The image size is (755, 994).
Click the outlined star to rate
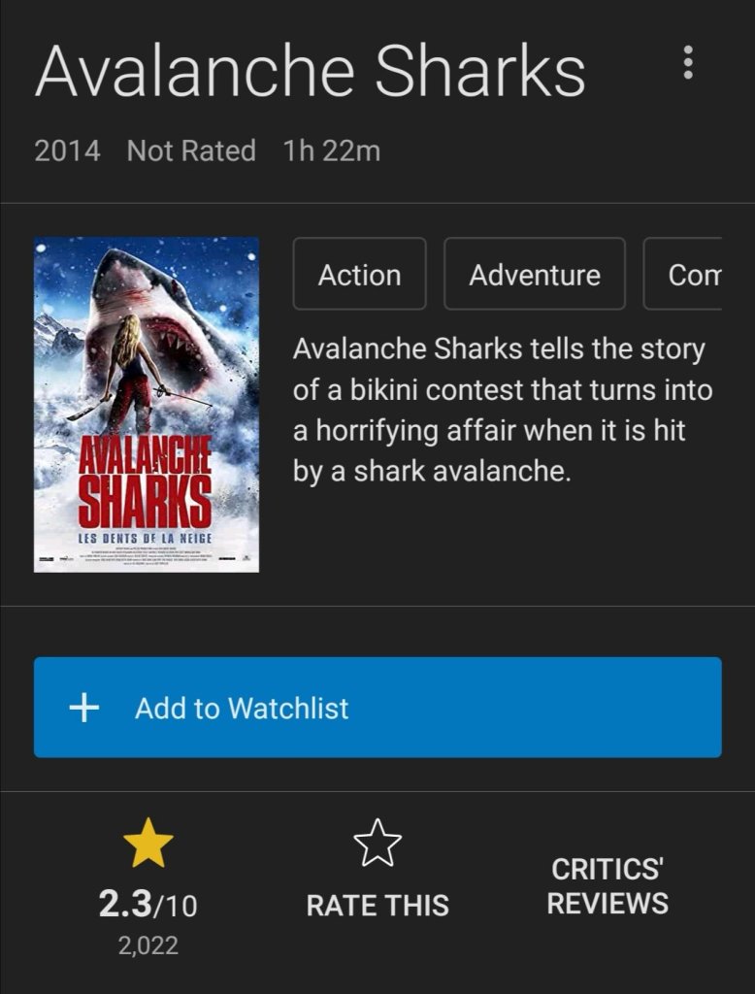(x=377, y=843)
